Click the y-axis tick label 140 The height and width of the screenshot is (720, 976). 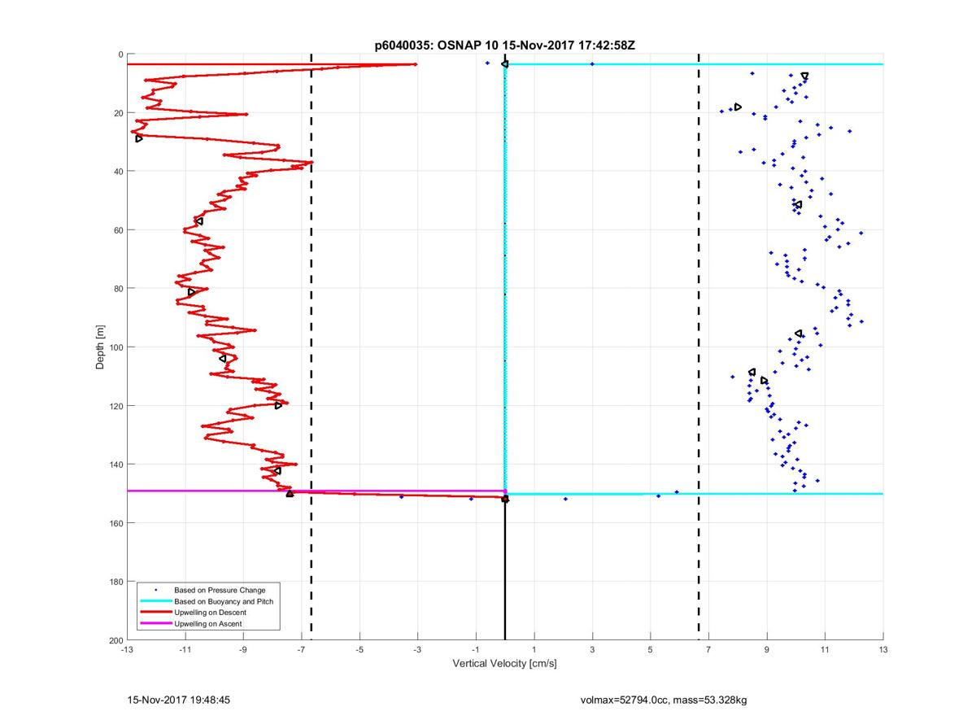tap(115, 465)
